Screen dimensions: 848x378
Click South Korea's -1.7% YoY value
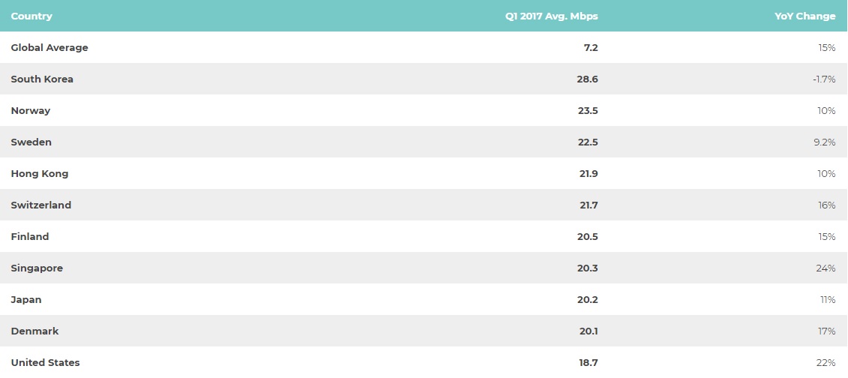824,79
